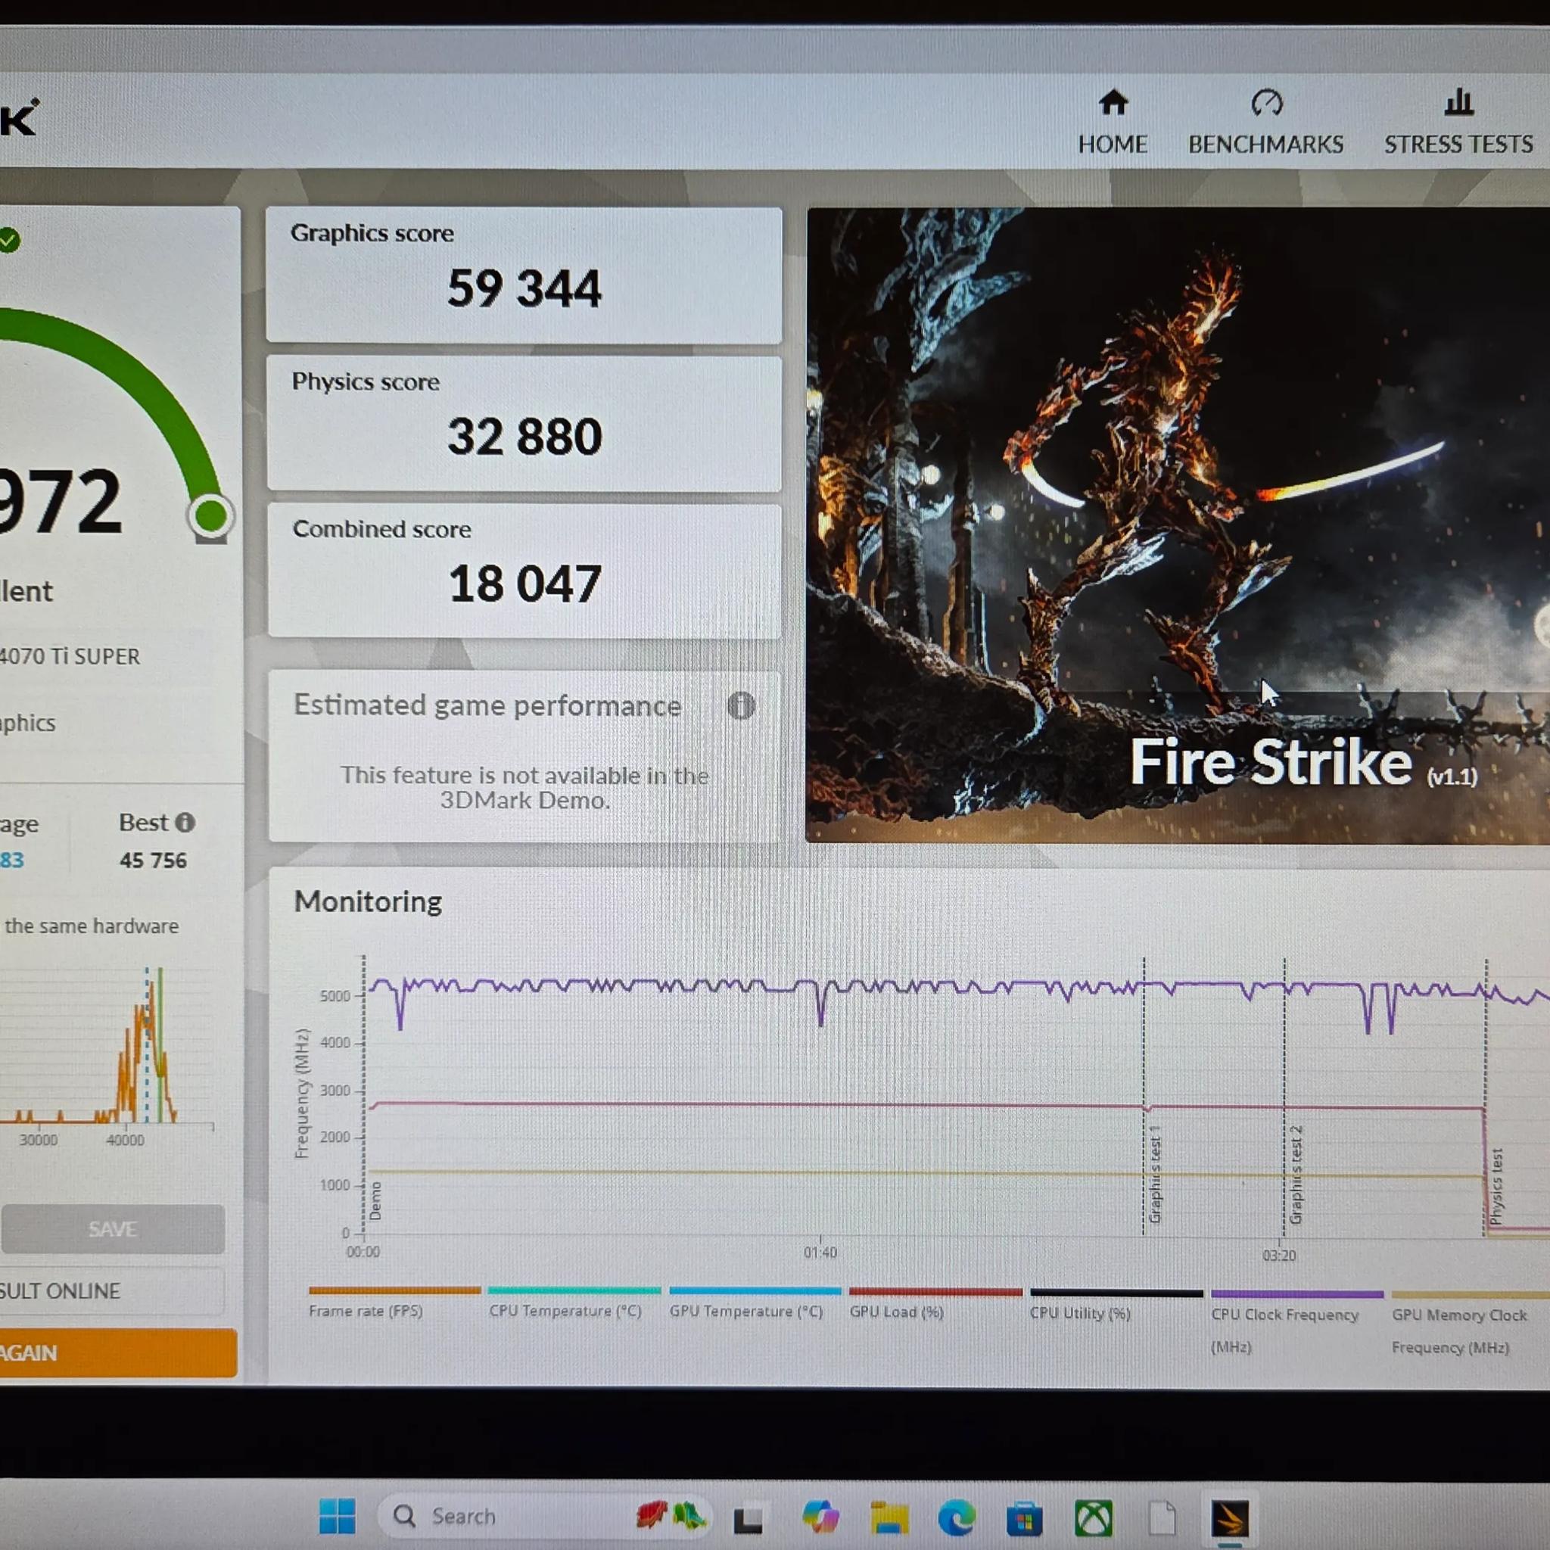Click the 3DMark icon in the taskbar
This screenshot has height=1550, width=1550.
click(1230, 1519)
